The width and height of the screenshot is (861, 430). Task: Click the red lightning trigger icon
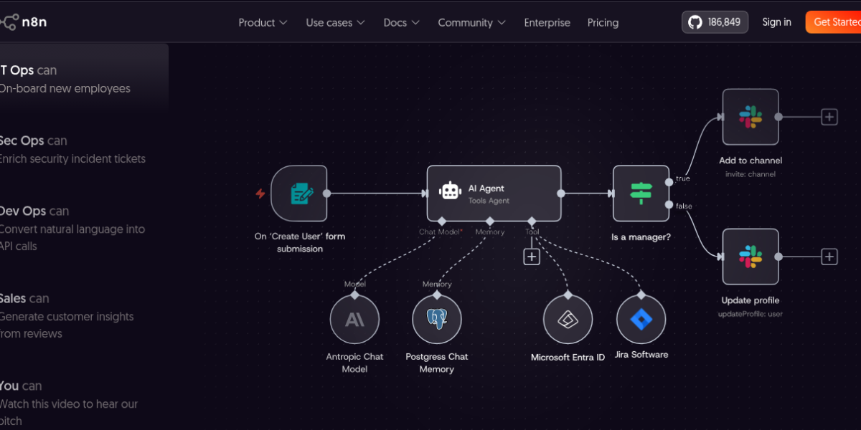pyautogui.click(x=260, y=193)
